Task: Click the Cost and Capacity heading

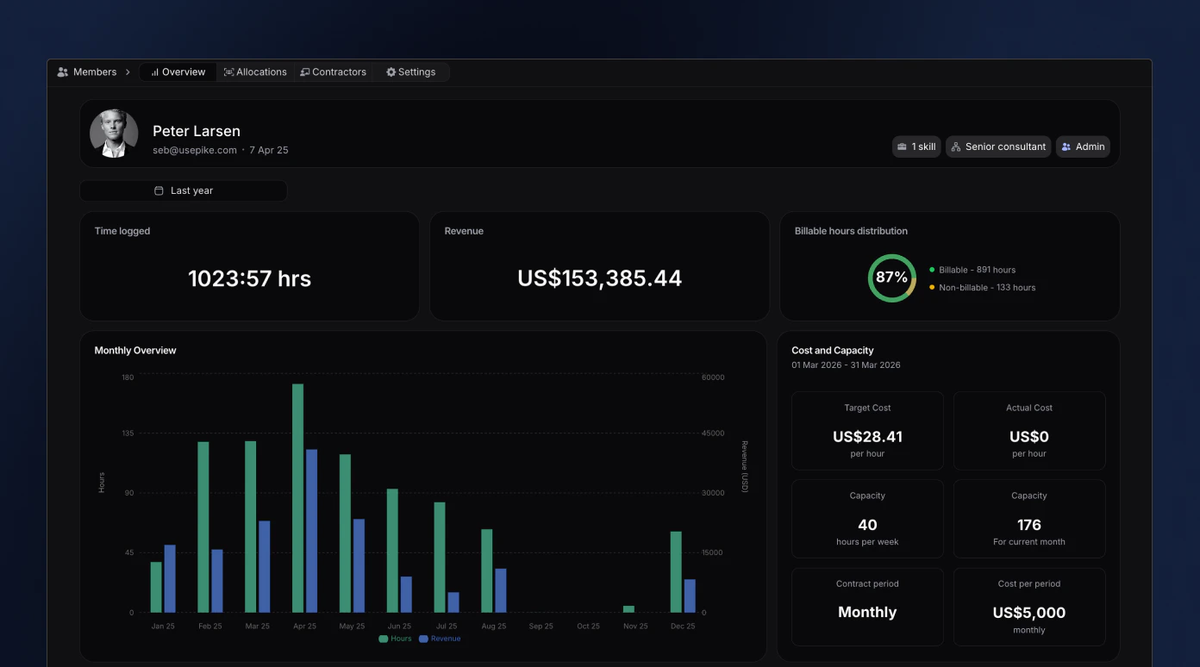Action: pyautogui.click(x=833, y=351)
